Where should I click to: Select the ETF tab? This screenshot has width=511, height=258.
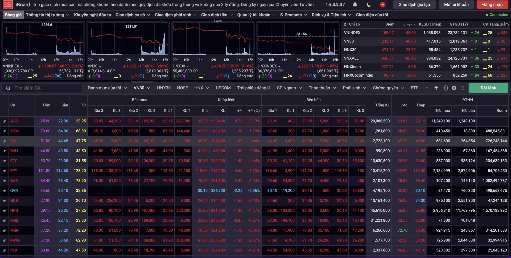414,88
